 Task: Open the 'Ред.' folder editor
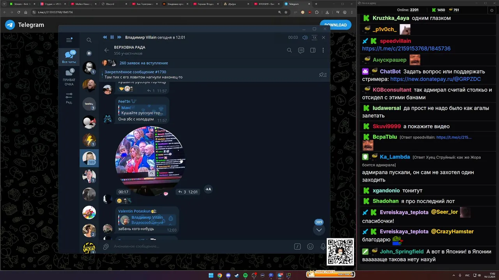[69, 97]
